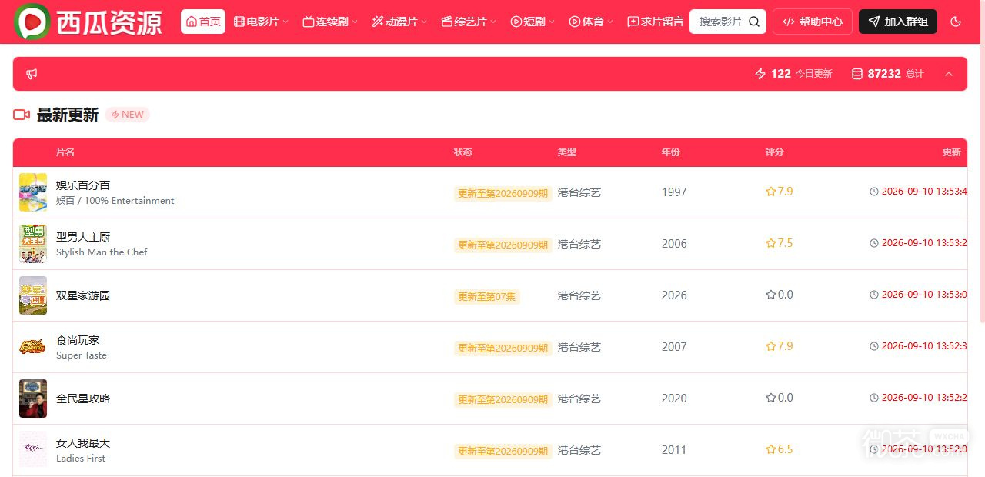Viewport: 985px width, 477px height.
Task: Expand the 电影片 dropdown menu
Action: (x=261, y=22)
